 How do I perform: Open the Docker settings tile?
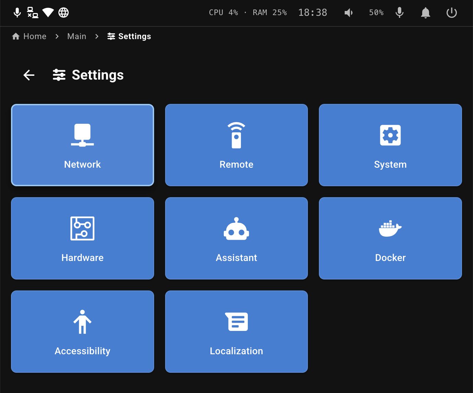click(390, 238)
